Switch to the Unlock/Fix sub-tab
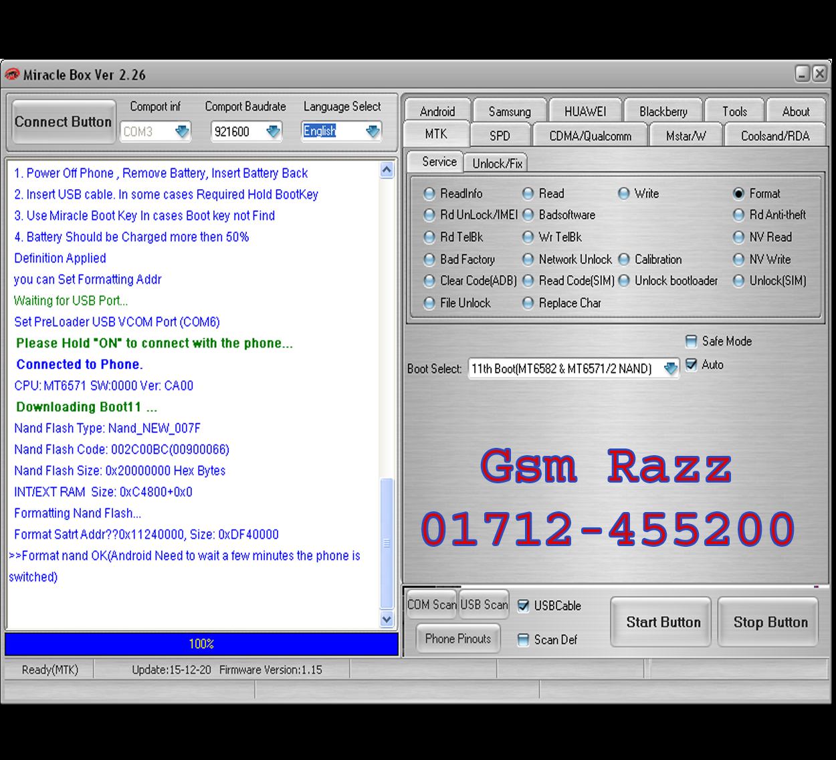836x760 pixels. pyautogui.click(x=497, y=163)
